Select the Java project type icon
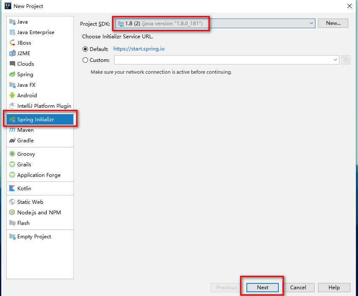Screen dimensions: 358x296 point(12,21)
